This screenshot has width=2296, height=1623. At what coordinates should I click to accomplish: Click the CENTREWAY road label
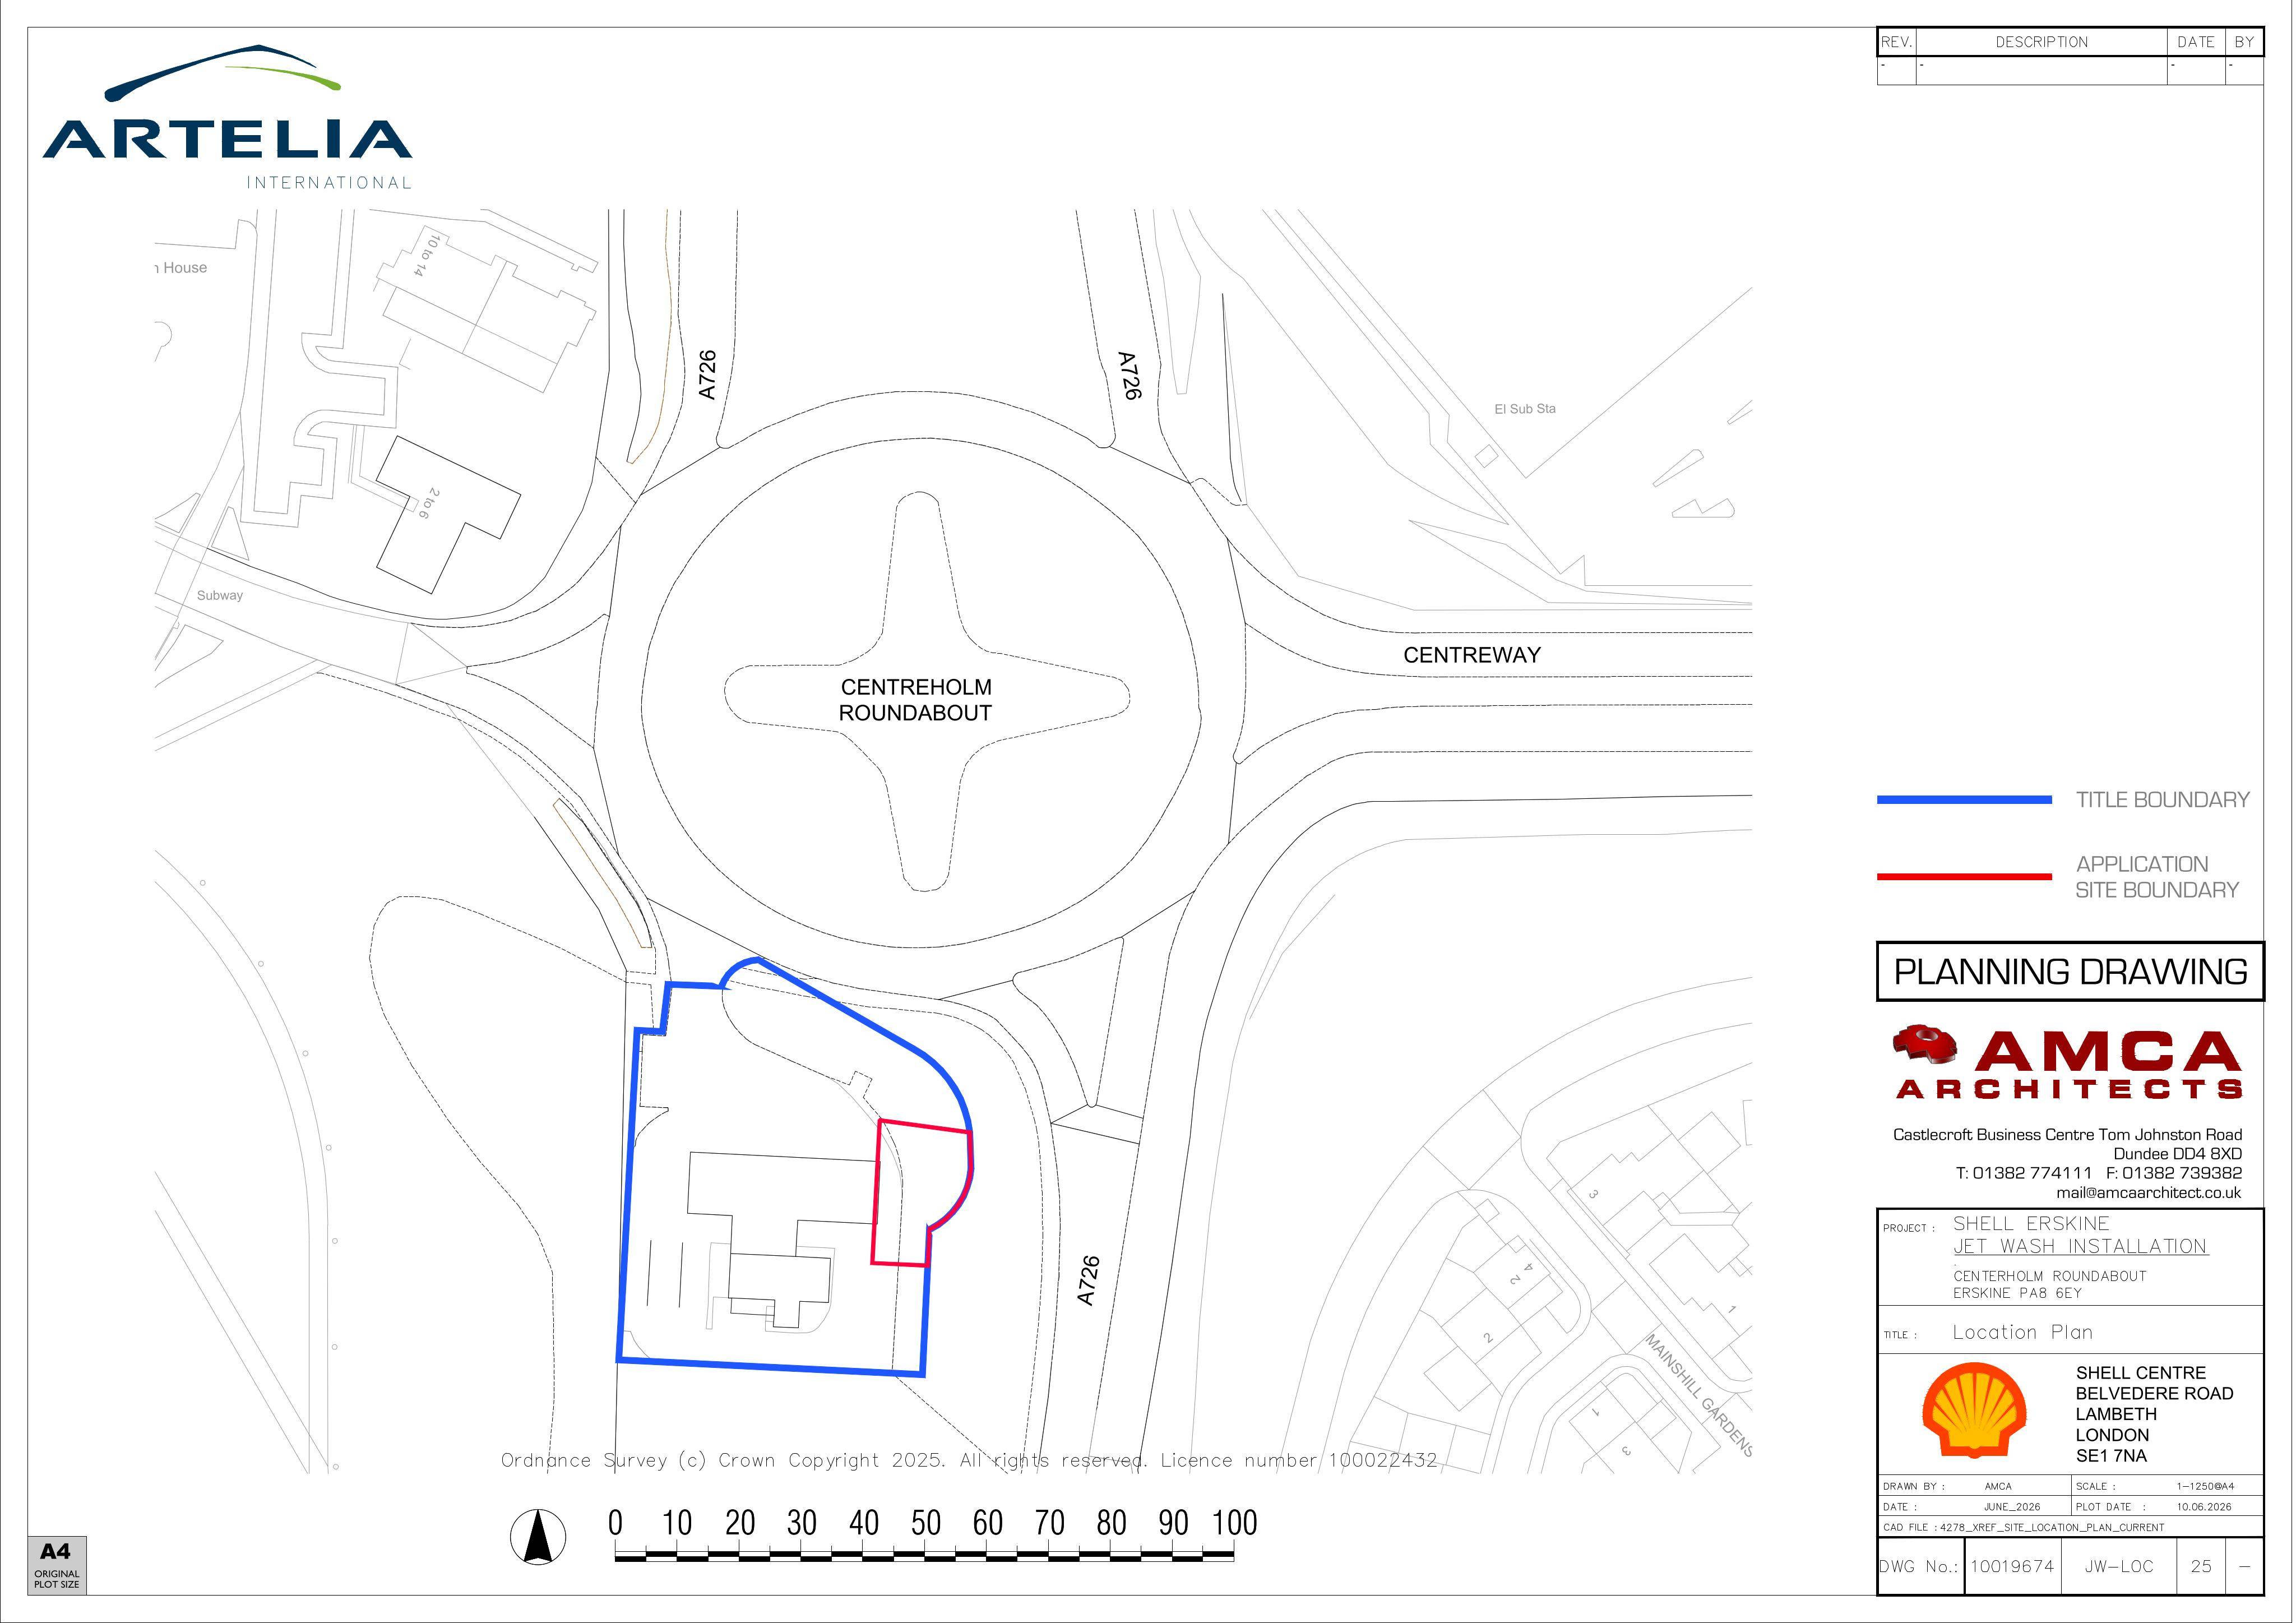click(x=1472, y=655)
